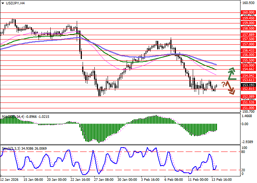The image size is (257, 183).
Task: Click the green upward arrow on chart
Action: point(231,74)
